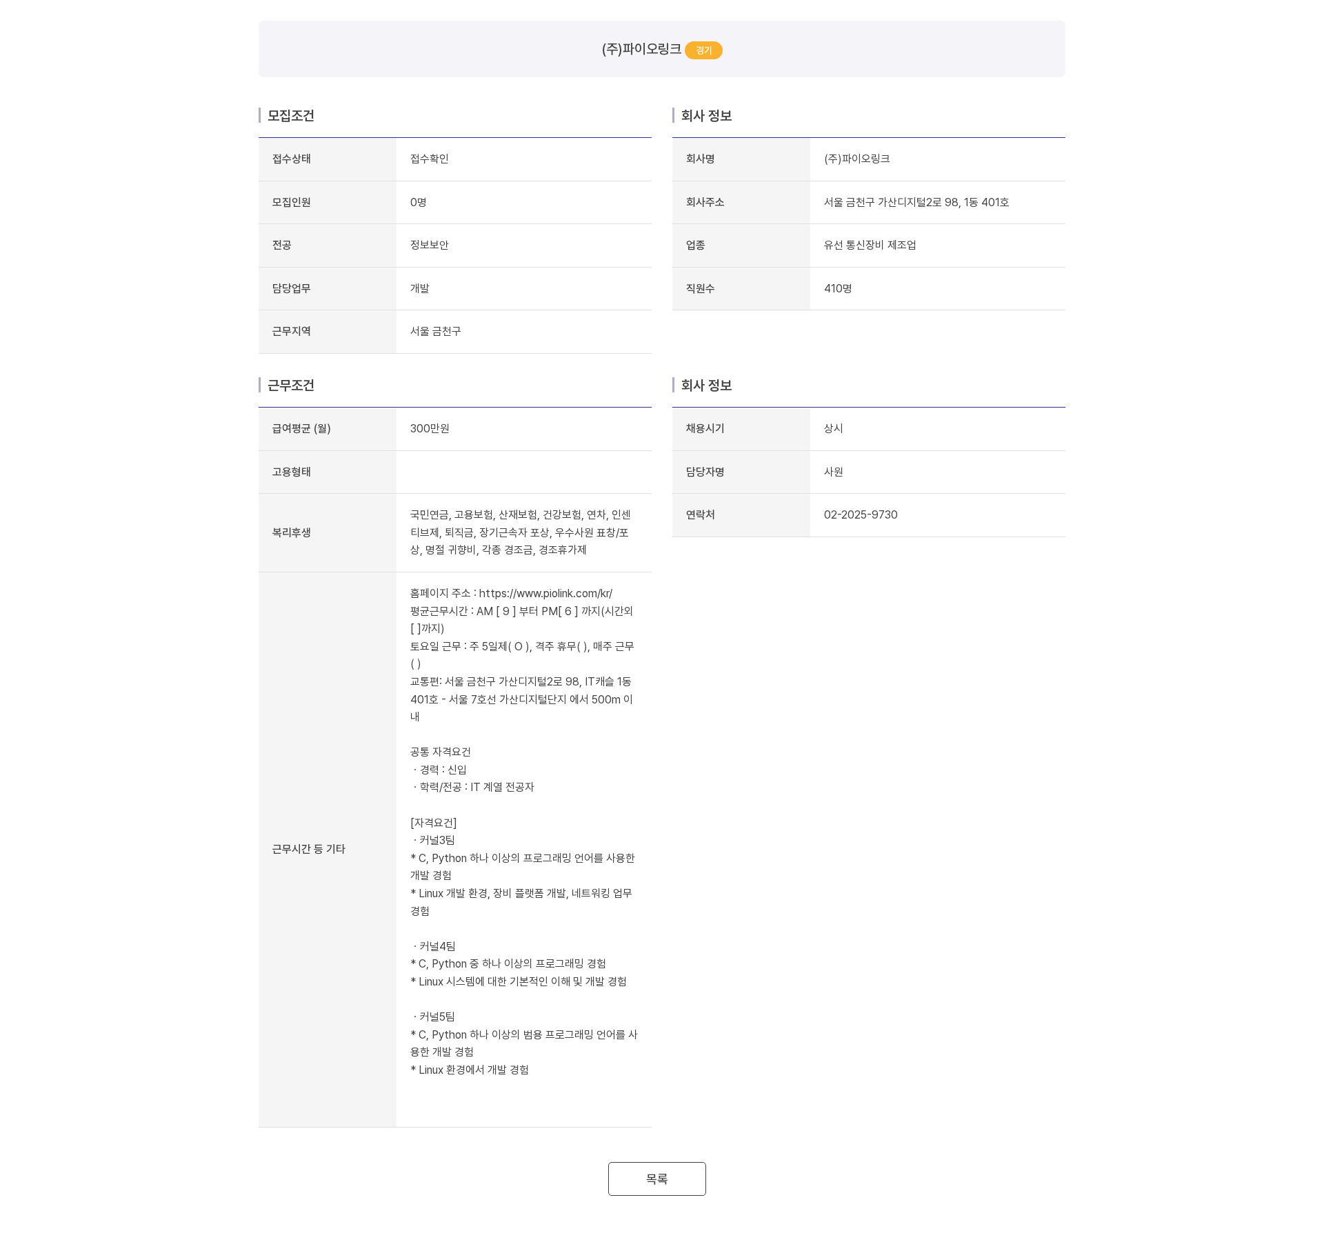The height and width of the screenshot is (1251, 1324).
Task: Click the 커널3팀 line
Action: click(x=434, y=840)
